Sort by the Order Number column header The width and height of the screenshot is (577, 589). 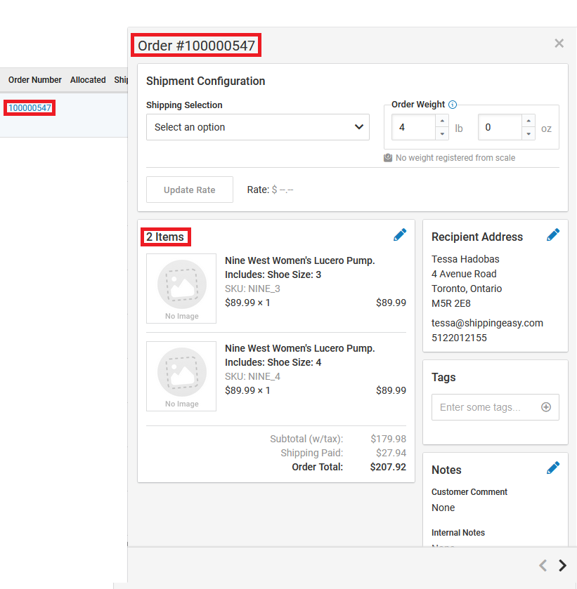34,79
